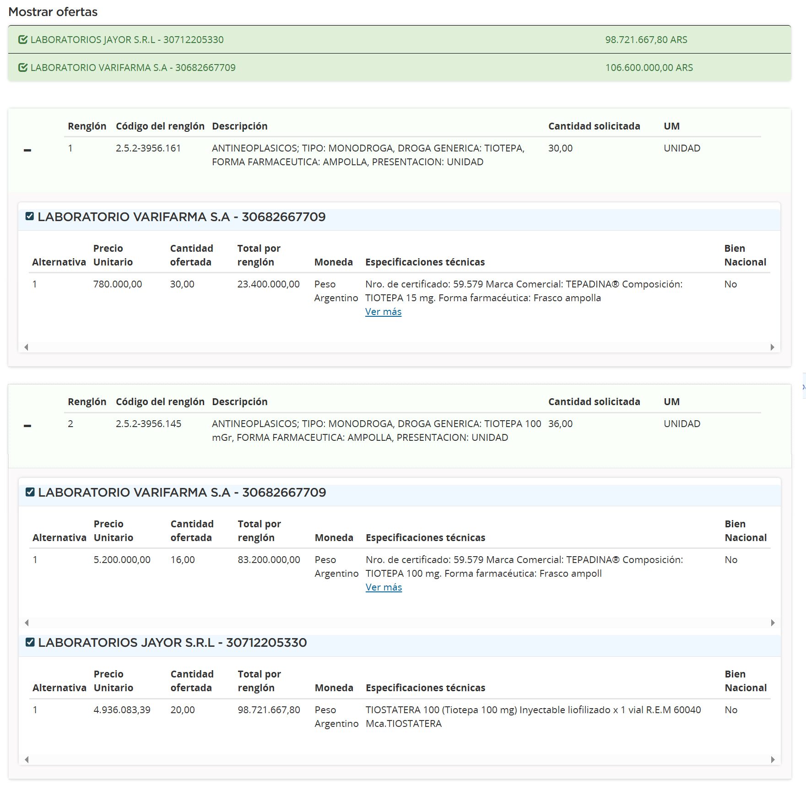Select the 98.721.667,80 ARS JAYOR summary row
The height and width of the screenshot is (791, 806).
click(x=399, y=40)
